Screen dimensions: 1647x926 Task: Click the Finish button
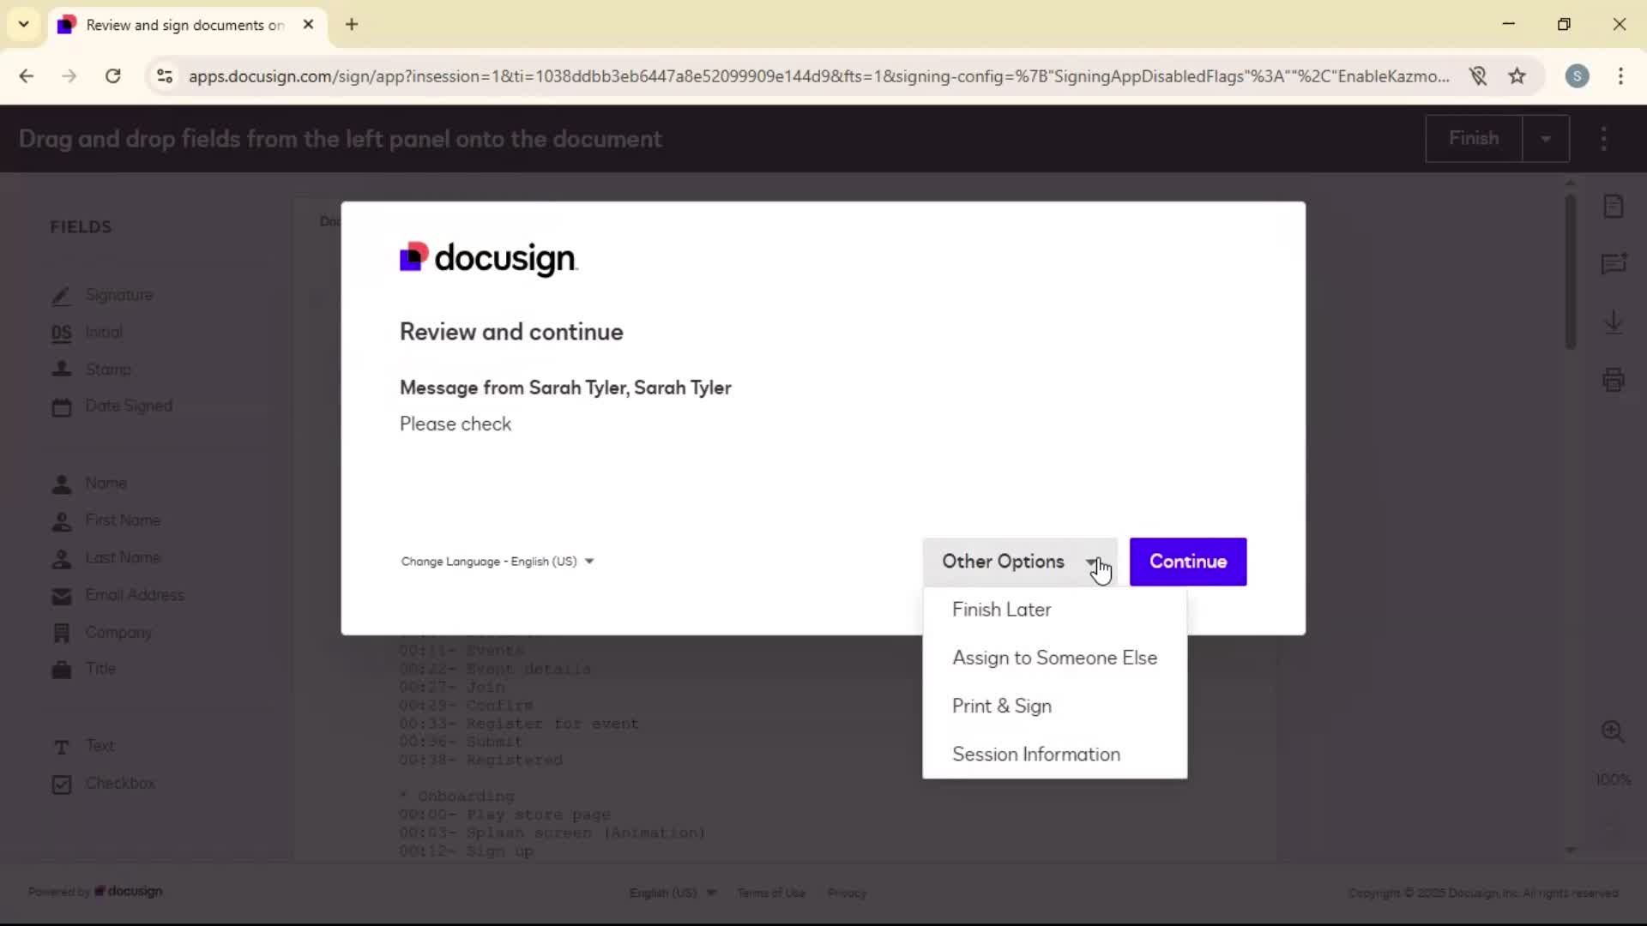click(x=1474, y=139)
